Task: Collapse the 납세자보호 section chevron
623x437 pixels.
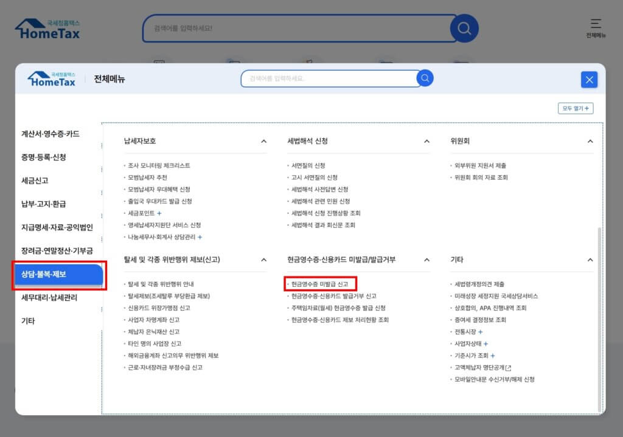Action: click(264, 141)
